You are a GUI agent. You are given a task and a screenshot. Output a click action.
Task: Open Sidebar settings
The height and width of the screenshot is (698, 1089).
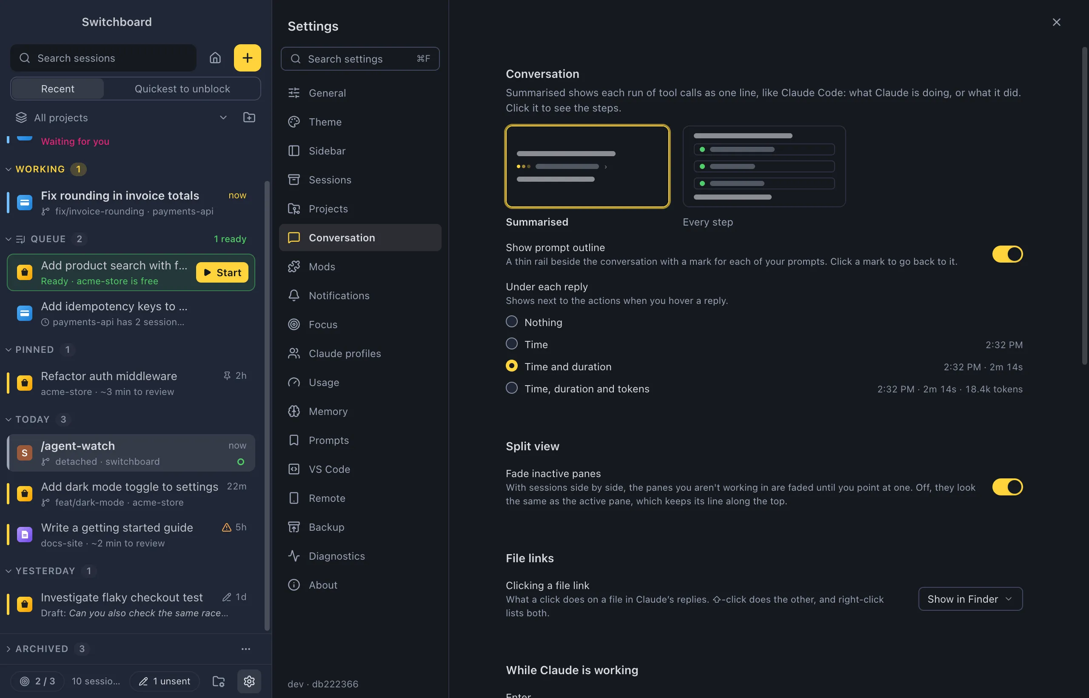[360, 151]
